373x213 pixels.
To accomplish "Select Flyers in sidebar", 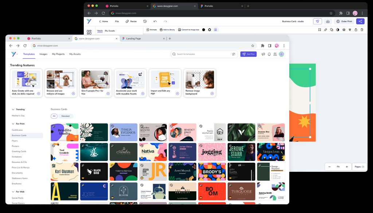I will 15,141.
